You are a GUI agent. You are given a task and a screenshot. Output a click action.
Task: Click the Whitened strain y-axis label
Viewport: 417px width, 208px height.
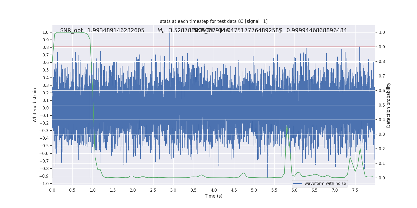[35, 105]
